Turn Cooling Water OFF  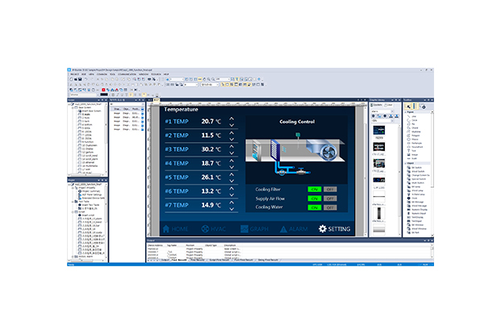click(330, 207)
